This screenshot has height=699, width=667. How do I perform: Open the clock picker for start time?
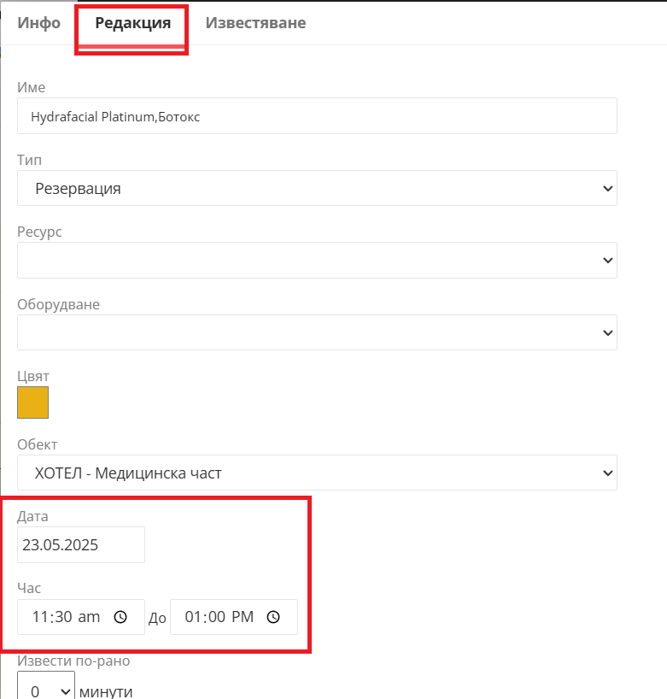click(120, 617)
